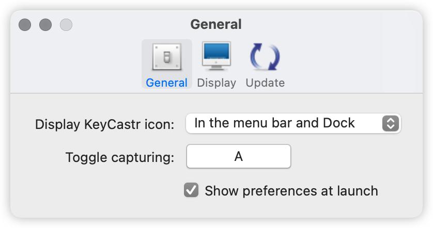Click the General light-switch icon
This screenshot has width=433, height=228.
click(166, 57)
